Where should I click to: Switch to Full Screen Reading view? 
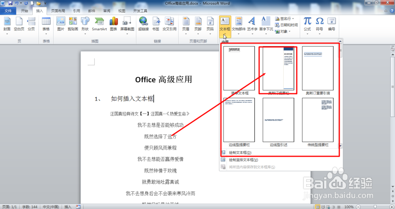pyautogui.click(x=322, y=207)
